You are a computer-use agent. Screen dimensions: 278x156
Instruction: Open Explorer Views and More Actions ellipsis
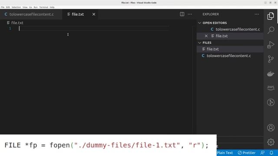(x=257, y=14)
